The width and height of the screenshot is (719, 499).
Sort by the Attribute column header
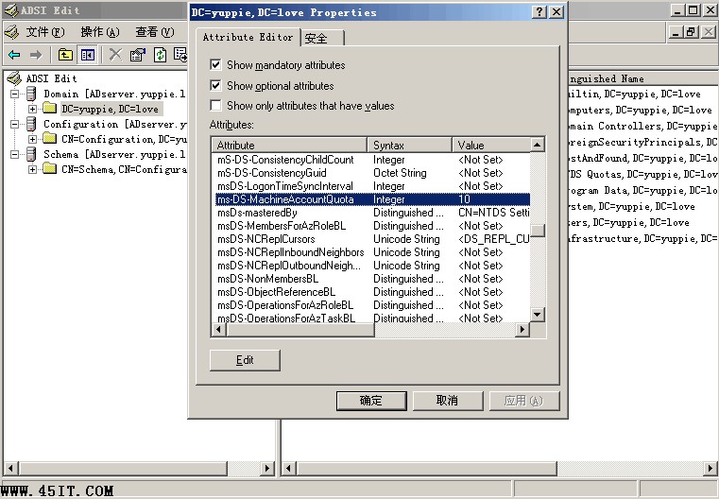(289, 146)
